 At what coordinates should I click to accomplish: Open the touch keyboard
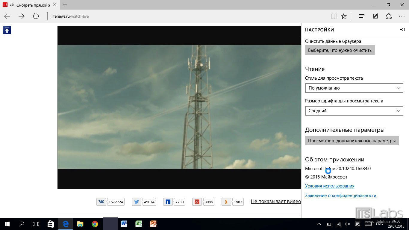368,224
